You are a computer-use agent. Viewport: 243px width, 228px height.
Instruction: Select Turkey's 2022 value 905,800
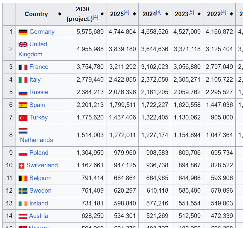click(x=222, y=117)
